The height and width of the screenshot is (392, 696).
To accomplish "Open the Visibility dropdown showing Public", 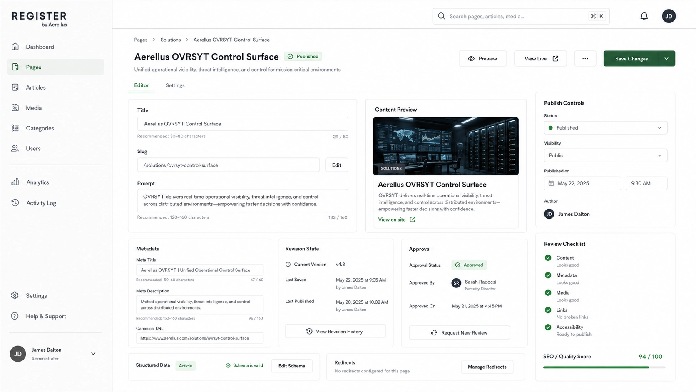I will point(606,155).
